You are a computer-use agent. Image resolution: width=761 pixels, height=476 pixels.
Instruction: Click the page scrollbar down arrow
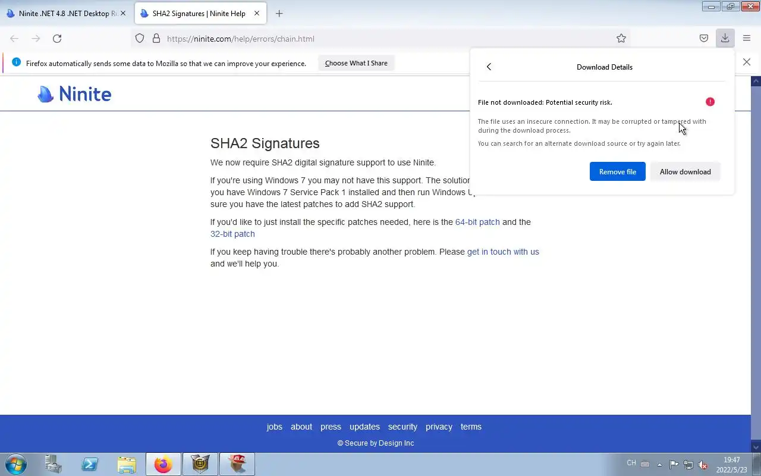click(x=756, y=447)
